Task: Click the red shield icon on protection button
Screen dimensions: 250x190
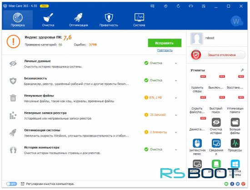Action: [196, 55]
